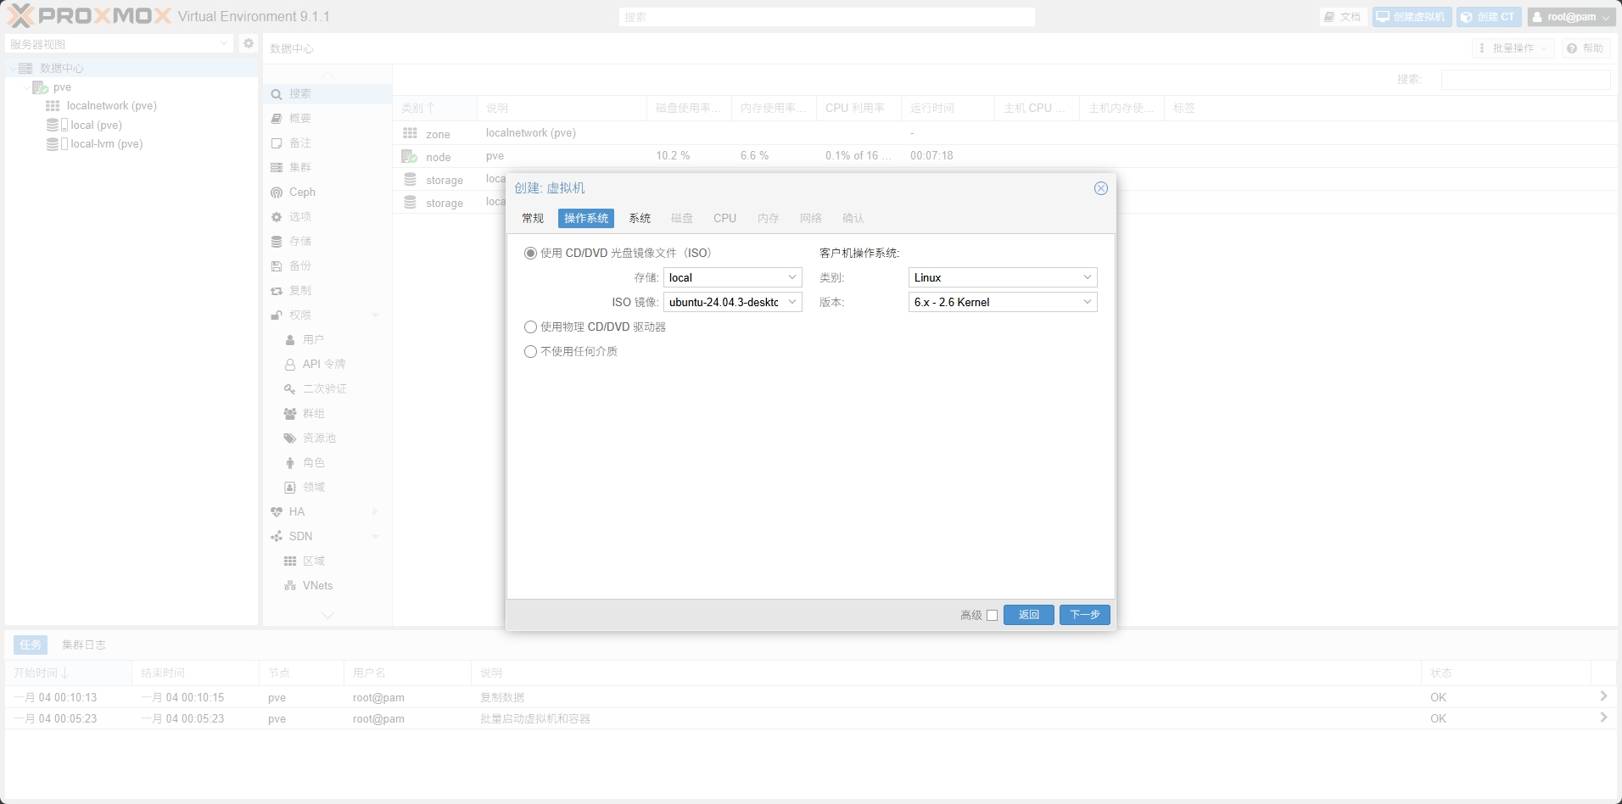Screen dimensions: 1622x804
Task: Click the SDN network icon
Action: (277, 537)
